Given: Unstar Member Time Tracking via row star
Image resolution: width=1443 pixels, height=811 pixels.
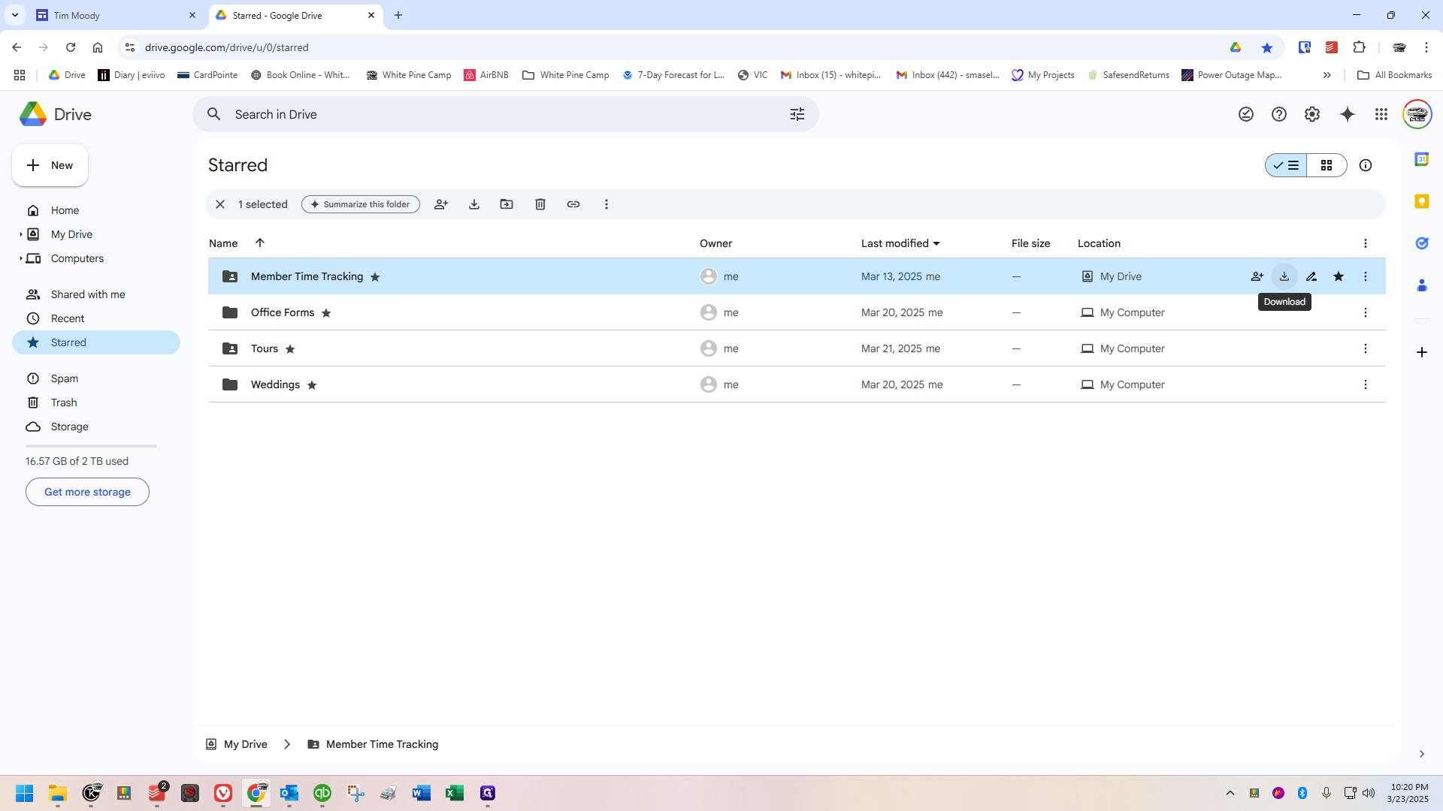Looking at the screenshot, I should (1339, 276).
